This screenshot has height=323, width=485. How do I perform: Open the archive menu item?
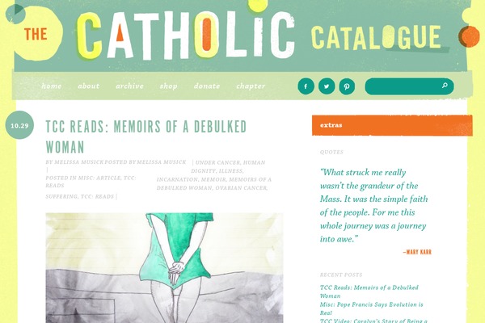129,86
